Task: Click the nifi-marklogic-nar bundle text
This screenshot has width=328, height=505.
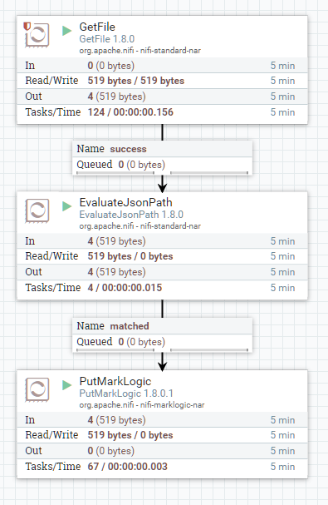Action: 173,405
